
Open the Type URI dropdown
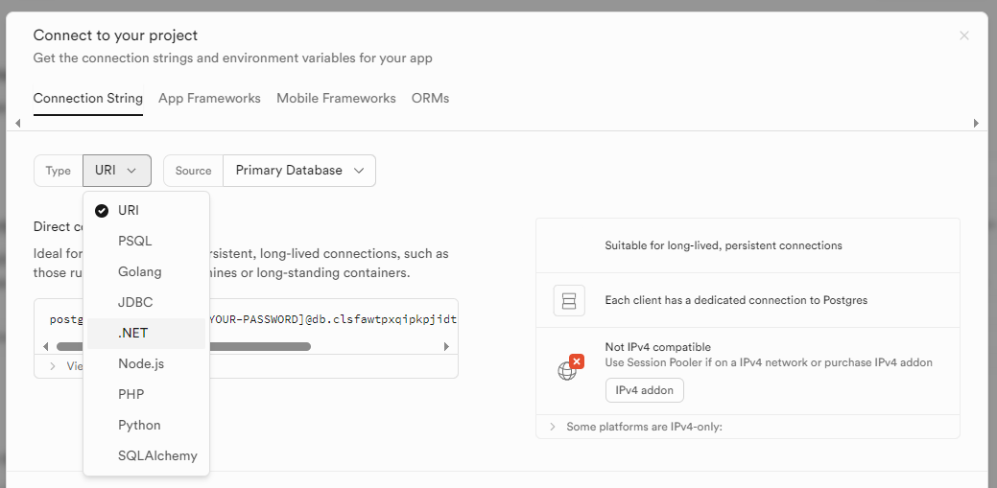pyautogui.click(x=117, y=171)
